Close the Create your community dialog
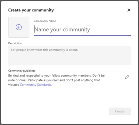Viewport: 139px width, 125px height. coord(129,10)
